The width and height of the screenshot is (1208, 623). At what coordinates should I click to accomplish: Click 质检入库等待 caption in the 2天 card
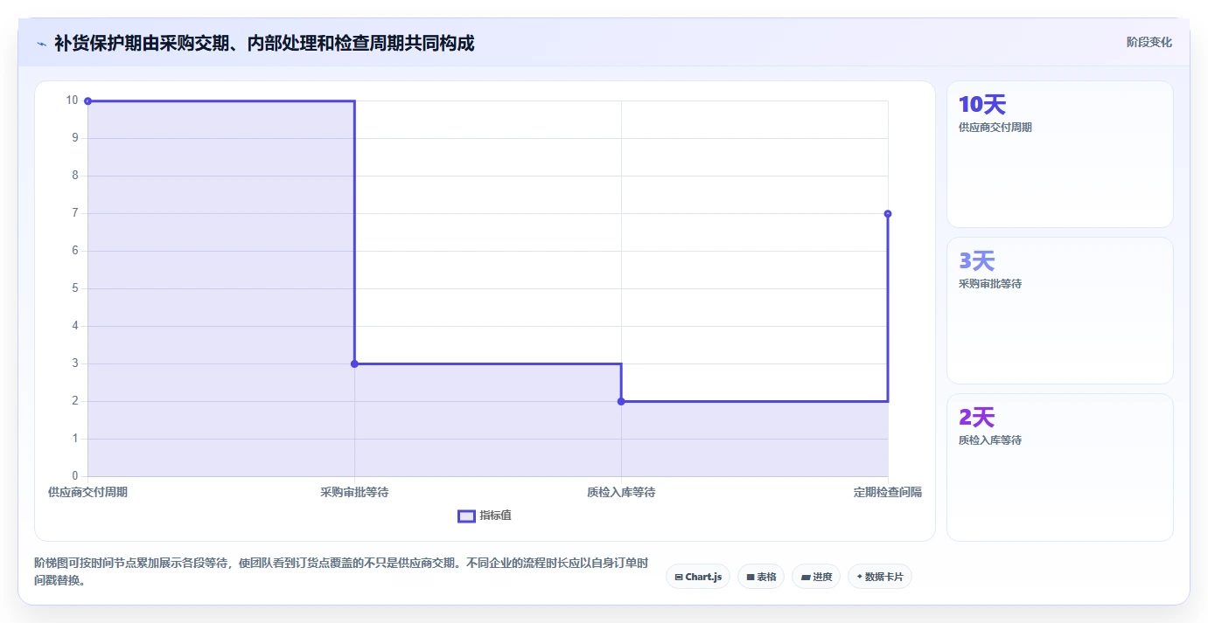pyautogui.click(x=990, y=440)
